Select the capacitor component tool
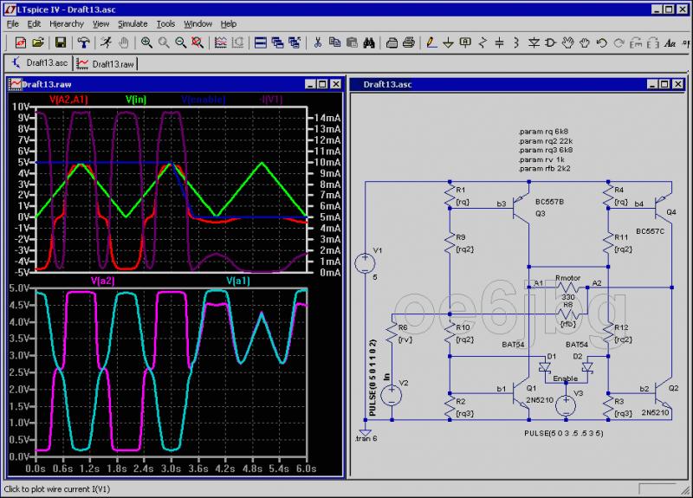The height and width of the screenshot is (498, 693). click(x=498, y=42)
